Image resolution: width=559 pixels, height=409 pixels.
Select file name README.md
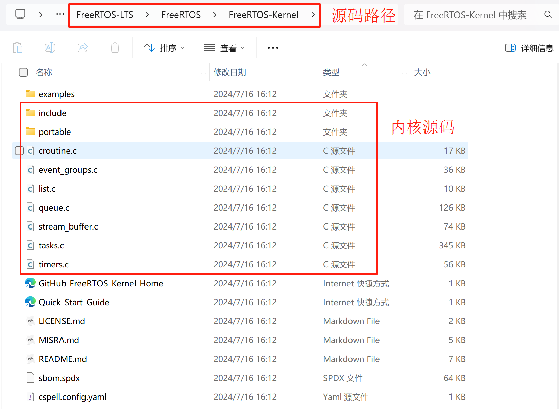click(63, 359)
